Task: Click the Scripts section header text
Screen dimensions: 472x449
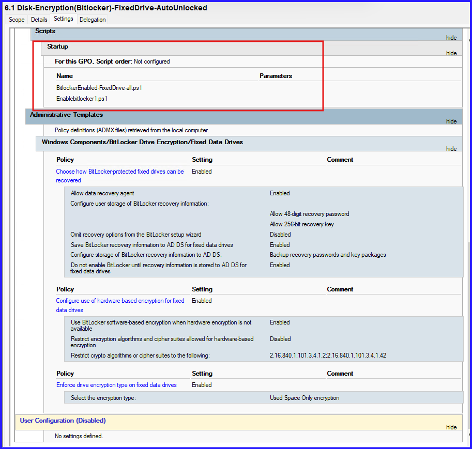Action: 45,31
